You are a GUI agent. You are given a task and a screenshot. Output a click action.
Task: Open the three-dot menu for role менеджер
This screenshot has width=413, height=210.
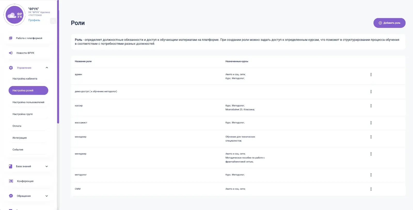coord(371,154)
